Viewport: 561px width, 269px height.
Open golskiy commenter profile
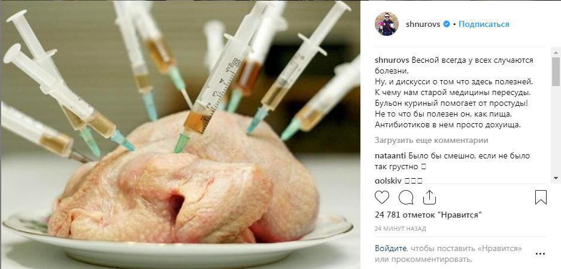coord(388,181)
